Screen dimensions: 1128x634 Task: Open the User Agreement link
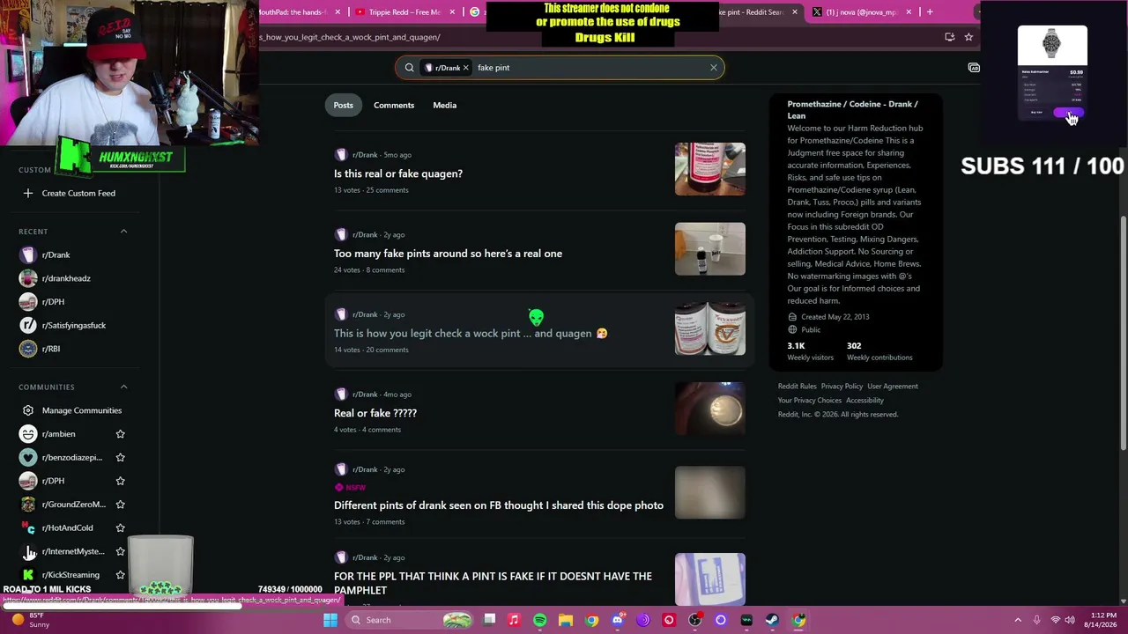(893, 387)
